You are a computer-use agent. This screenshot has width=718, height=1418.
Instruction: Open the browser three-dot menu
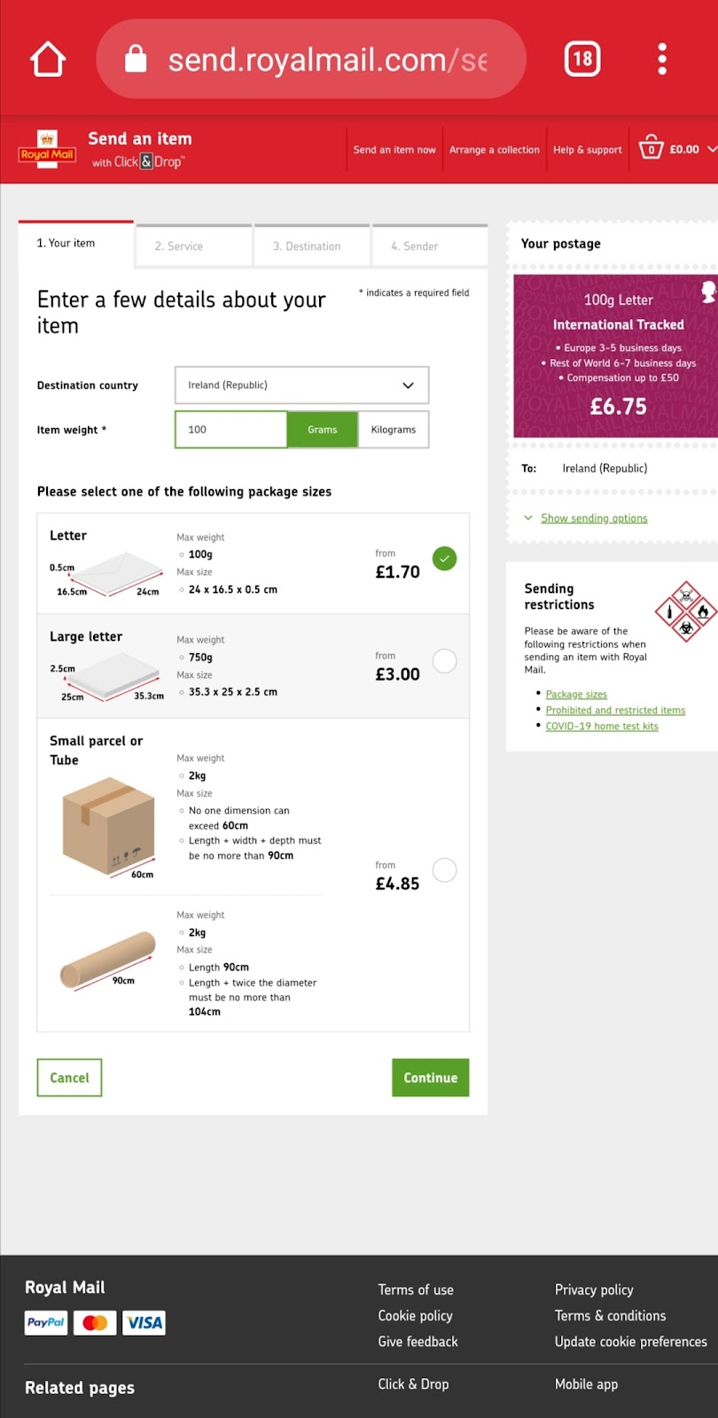point(662,59)
